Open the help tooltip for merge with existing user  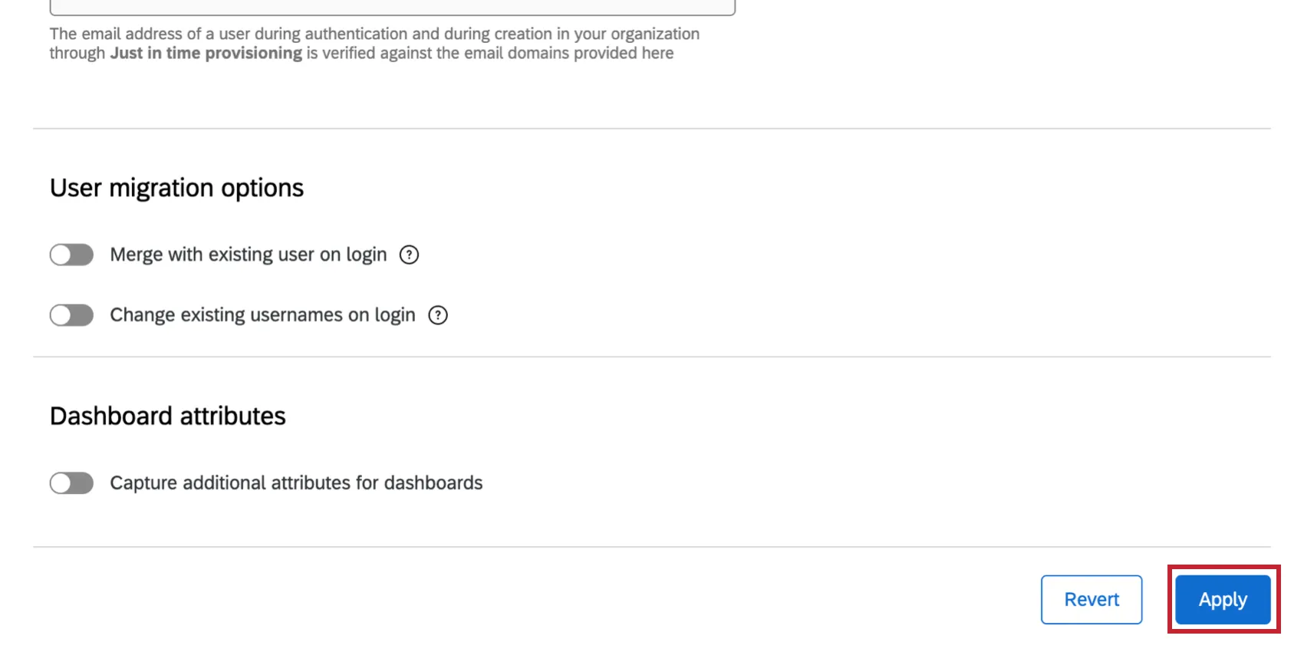[x=409, y=255]
